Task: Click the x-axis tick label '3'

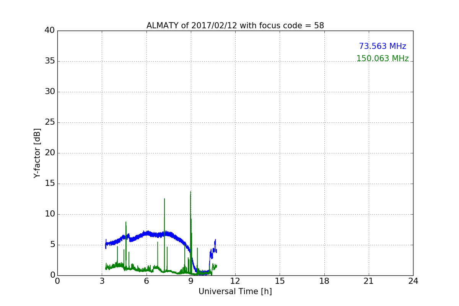Action: [x=102, y=281]
